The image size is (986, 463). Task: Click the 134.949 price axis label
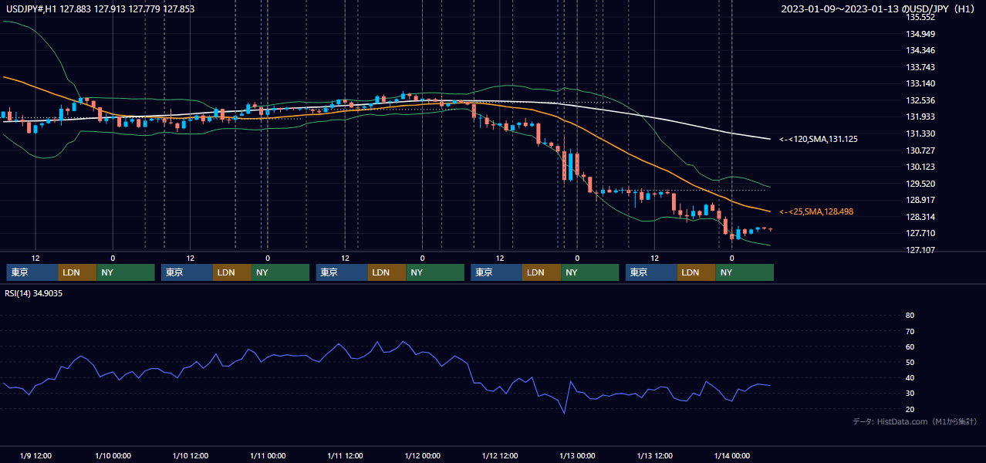920,34
